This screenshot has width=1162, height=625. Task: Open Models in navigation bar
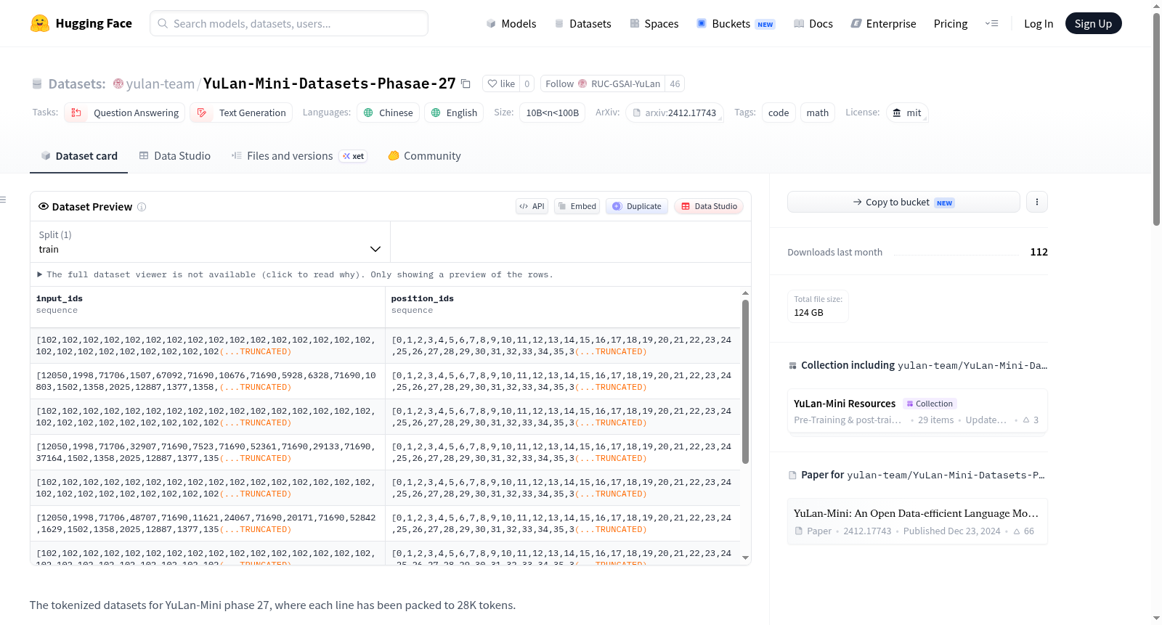511,23
